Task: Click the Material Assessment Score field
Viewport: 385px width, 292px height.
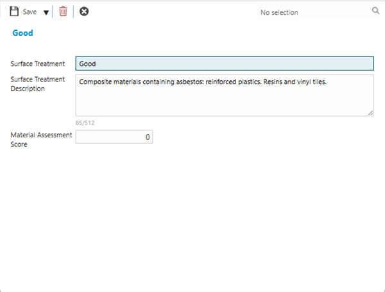Action: click(x=114, y=137)
